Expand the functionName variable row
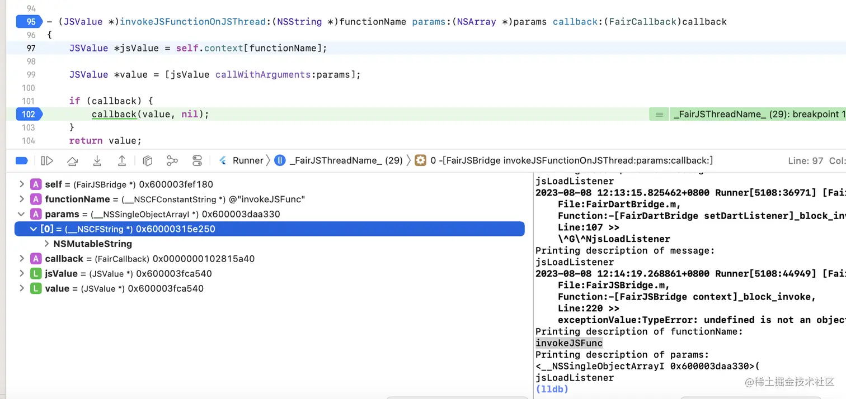The image size is (846, 399). click(21, 199)
